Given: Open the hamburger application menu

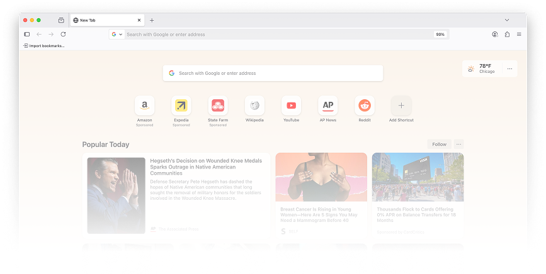Looking at the screenshot, I should [519, 35].
